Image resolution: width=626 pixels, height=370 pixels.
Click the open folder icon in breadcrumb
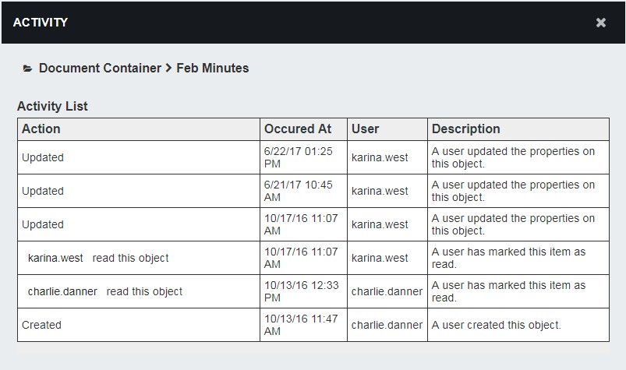(28, 69)
